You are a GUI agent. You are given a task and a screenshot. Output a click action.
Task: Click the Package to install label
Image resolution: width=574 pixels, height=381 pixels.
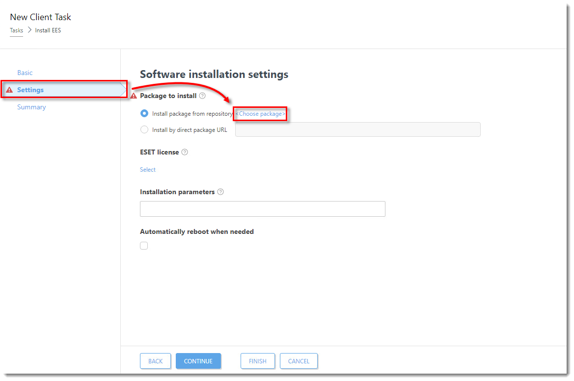click(168, 96)
